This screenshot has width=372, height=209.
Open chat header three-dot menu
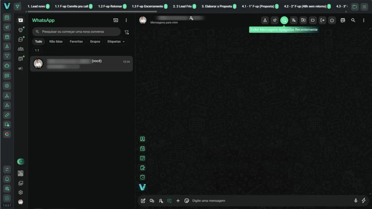364,20
